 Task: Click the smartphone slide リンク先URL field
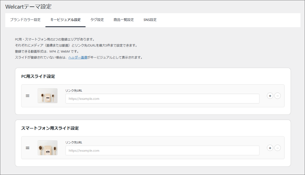[x=163, y=151]
